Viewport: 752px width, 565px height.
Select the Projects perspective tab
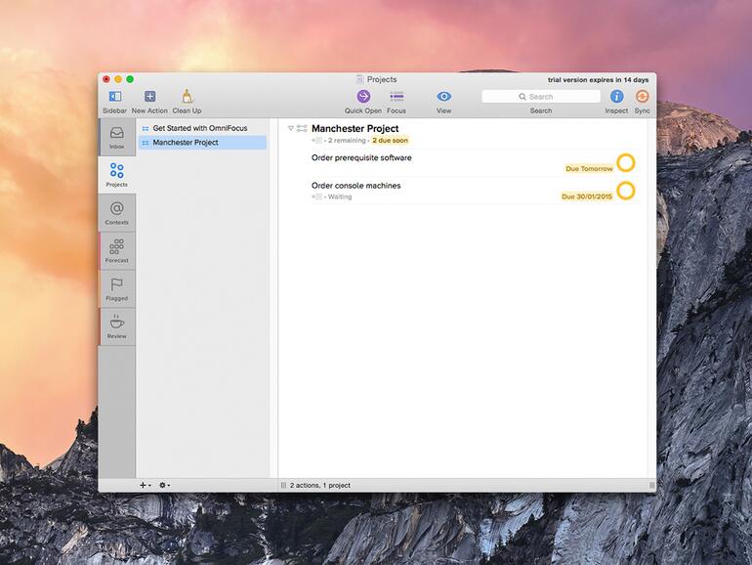[116, 175]
